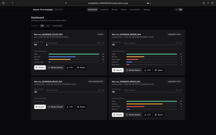The width and height of the screenshot is (216, 135).
Task: Open Report for run_20260828_180808_004
Action: [159, 70]
